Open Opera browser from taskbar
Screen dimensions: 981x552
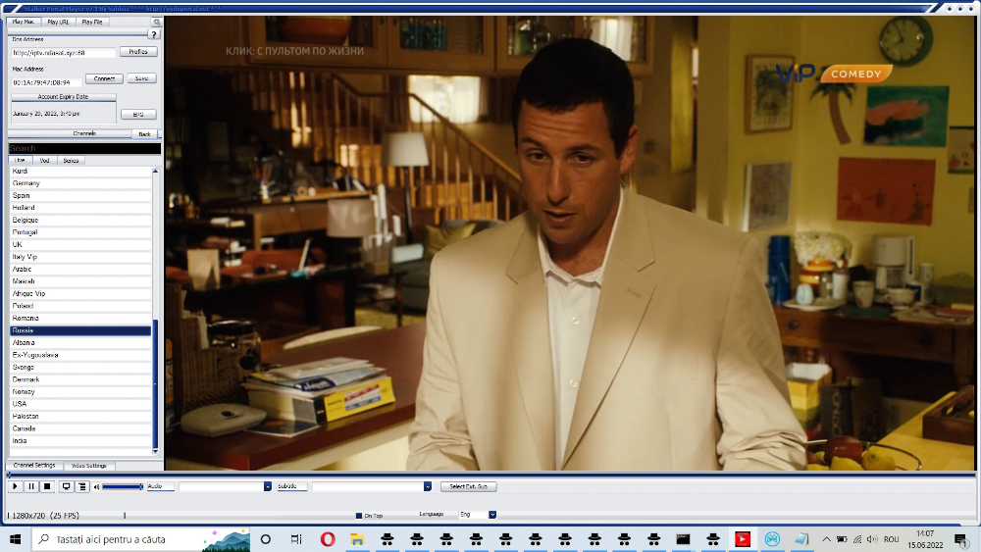coord(328,539)
